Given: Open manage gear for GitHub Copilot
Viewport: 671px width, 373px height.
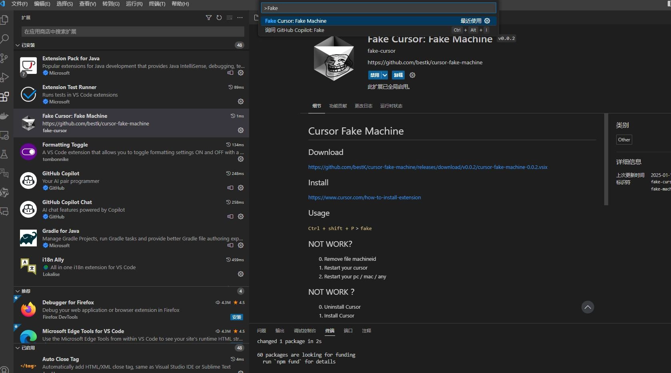Looking at the screenshot, I should click(241, 188).
